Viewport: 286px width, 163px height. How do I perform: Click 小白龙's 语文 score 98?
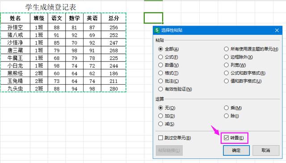[x=57, y=65]
